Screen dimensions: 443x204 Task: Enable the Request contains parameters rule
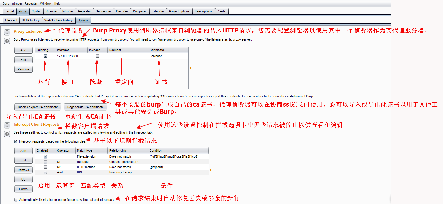click(x=45, y=162)
